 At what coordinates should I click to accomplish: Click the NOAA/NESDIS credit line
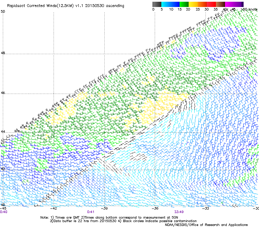point(206,225)
